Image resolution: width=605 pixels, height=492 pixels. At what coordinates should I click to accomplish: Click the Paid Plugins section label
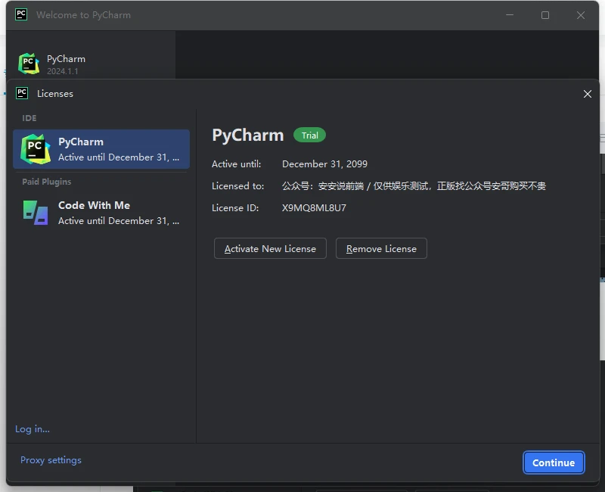point(47,182)
